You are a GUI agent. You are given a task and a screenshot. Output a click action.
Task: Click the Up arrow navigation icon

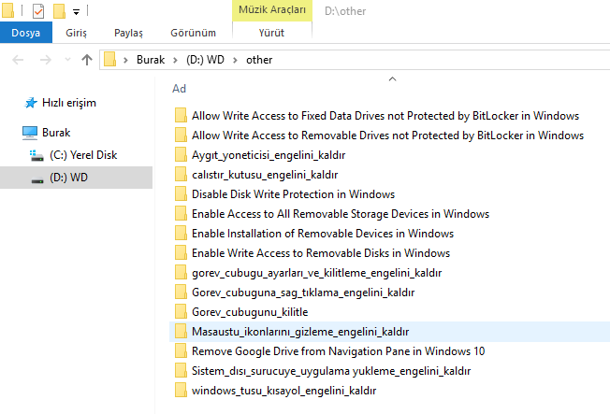click(x=87, y=60)
